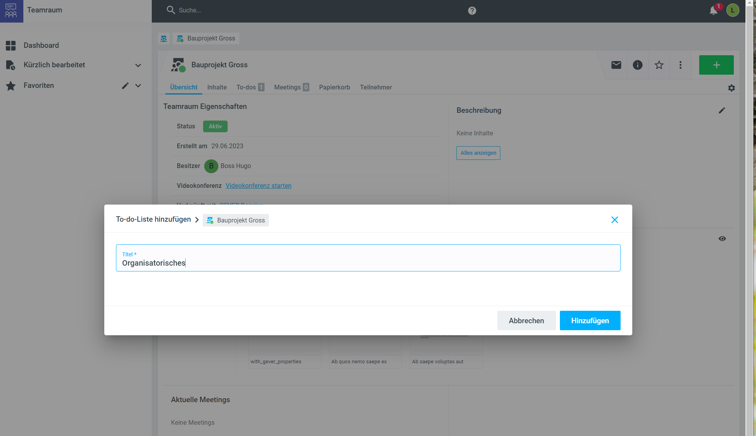The image size is (756, 436).
Task: Open settings gear icon below toolbar
Action: pyautogui.click(x=731, y=88)
